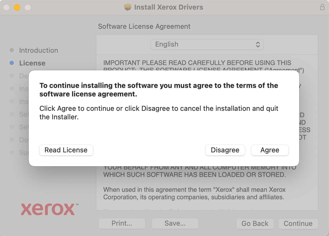Save the license agreement
The image size is (329, 236).
[175, 223]
